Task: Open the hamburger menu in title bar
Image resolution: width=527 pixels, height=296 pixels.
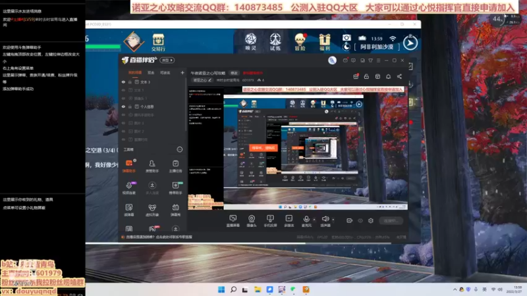Action: pyautogui.click(x=378, y=61)
